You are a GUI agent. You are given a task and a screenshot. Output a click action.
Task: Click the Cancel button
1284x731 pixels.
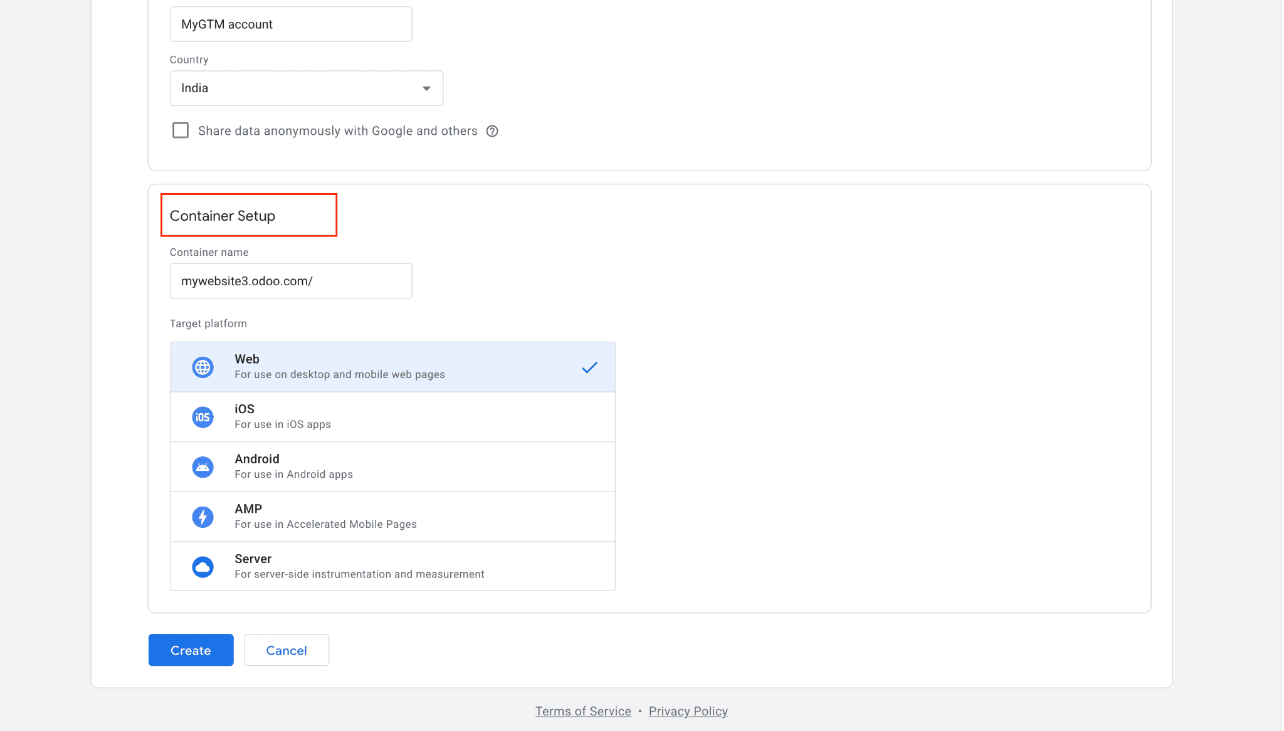(286, 650)
